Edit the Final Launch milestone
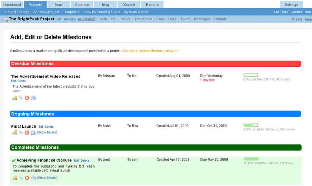The image size is (312, 186). pos(41,127)
